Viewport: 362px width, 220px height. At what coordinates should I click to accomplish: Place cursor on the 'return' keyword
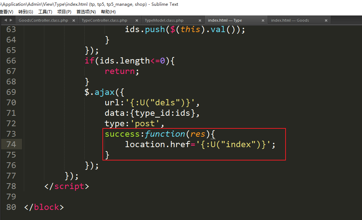pos(119,71)
